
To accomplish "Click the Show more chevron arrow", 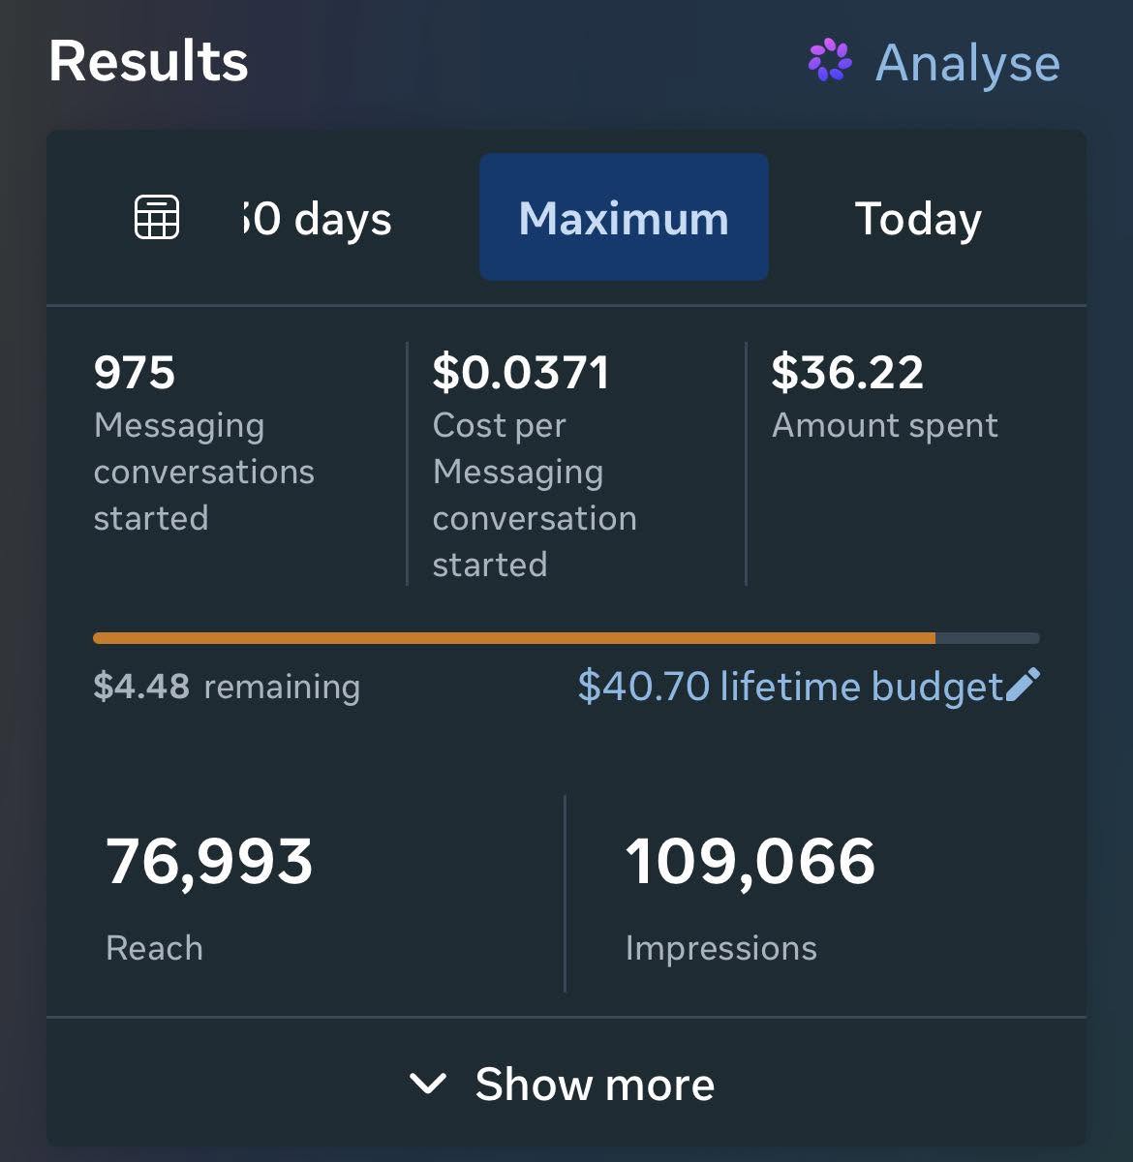I will (x=427, y=1084).
